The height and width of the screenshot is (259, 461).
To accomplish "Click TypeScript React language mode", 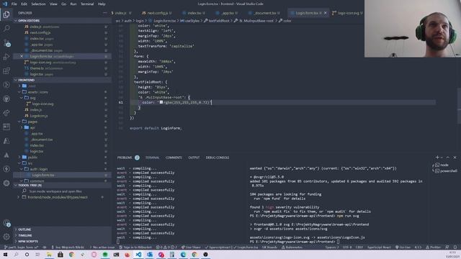I will point(379,247).
